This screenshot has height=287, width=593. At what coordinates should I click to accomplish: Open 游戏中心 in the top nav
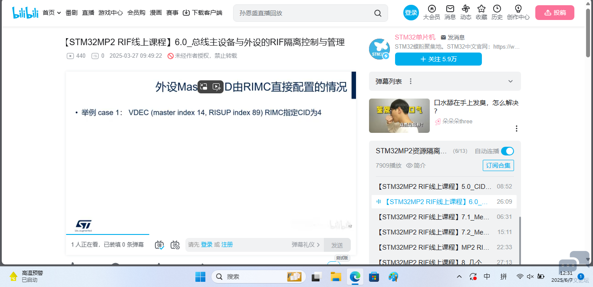click(x=111, y=13)
